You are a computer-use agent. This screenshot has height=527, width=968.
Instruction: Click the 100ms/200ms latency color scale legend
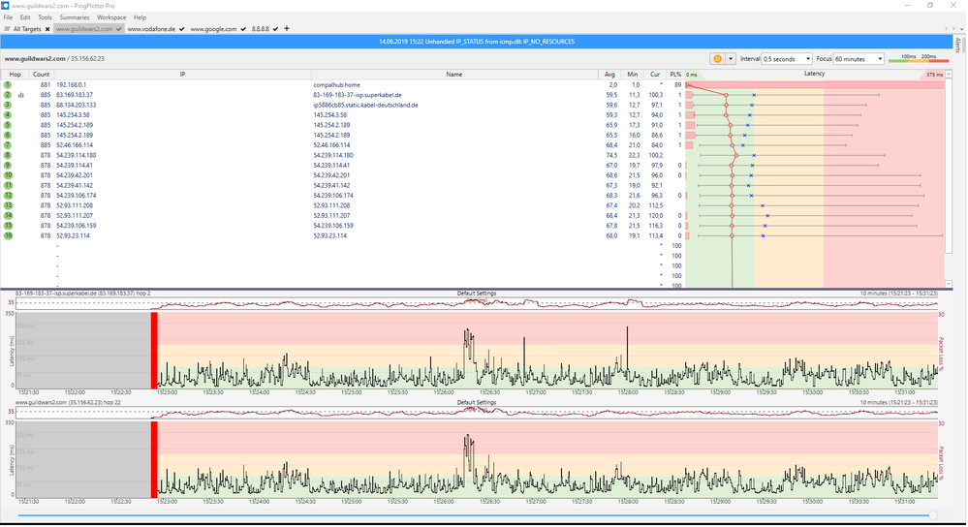pyautogui.click(x=917, y=59)
